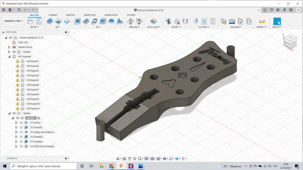This screenshot has width=303, height=170.
Task: Switch to the UTILITIES tab
Action: pos(131,15)
